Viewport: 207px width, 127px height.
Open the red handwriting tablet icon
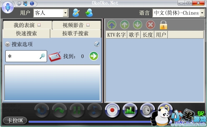[x=55, y=57]
